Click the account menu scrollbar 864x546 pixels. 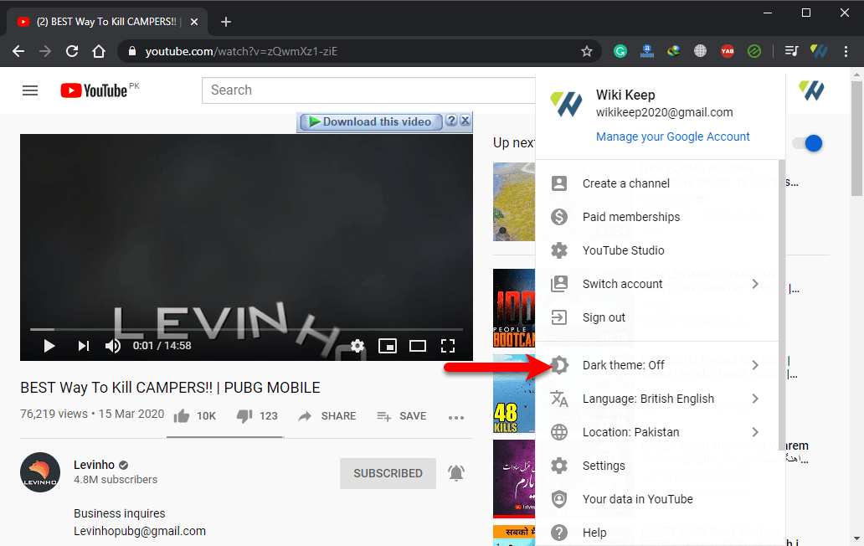click(x=781, y=304)
